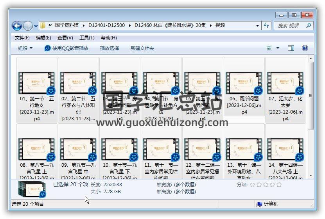Image resolution: width=325 pixels, height=219 pixels.
Task: Open the address bar history dropdown
Action: pos(257,26)
